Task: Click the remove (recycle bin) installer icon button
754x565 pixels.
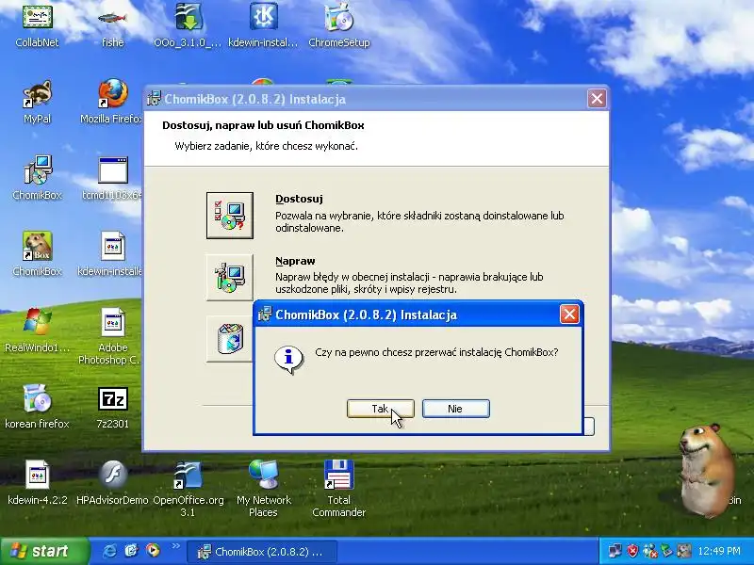Action: point(229,338)
